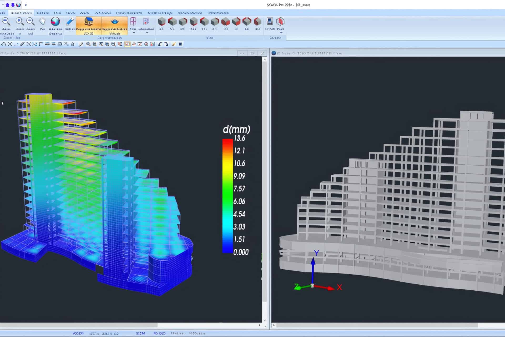This screenshot has height=337, width=505.
Task: Open the Dimensionamento ribbon tab
Action: [x=218, y=13]
